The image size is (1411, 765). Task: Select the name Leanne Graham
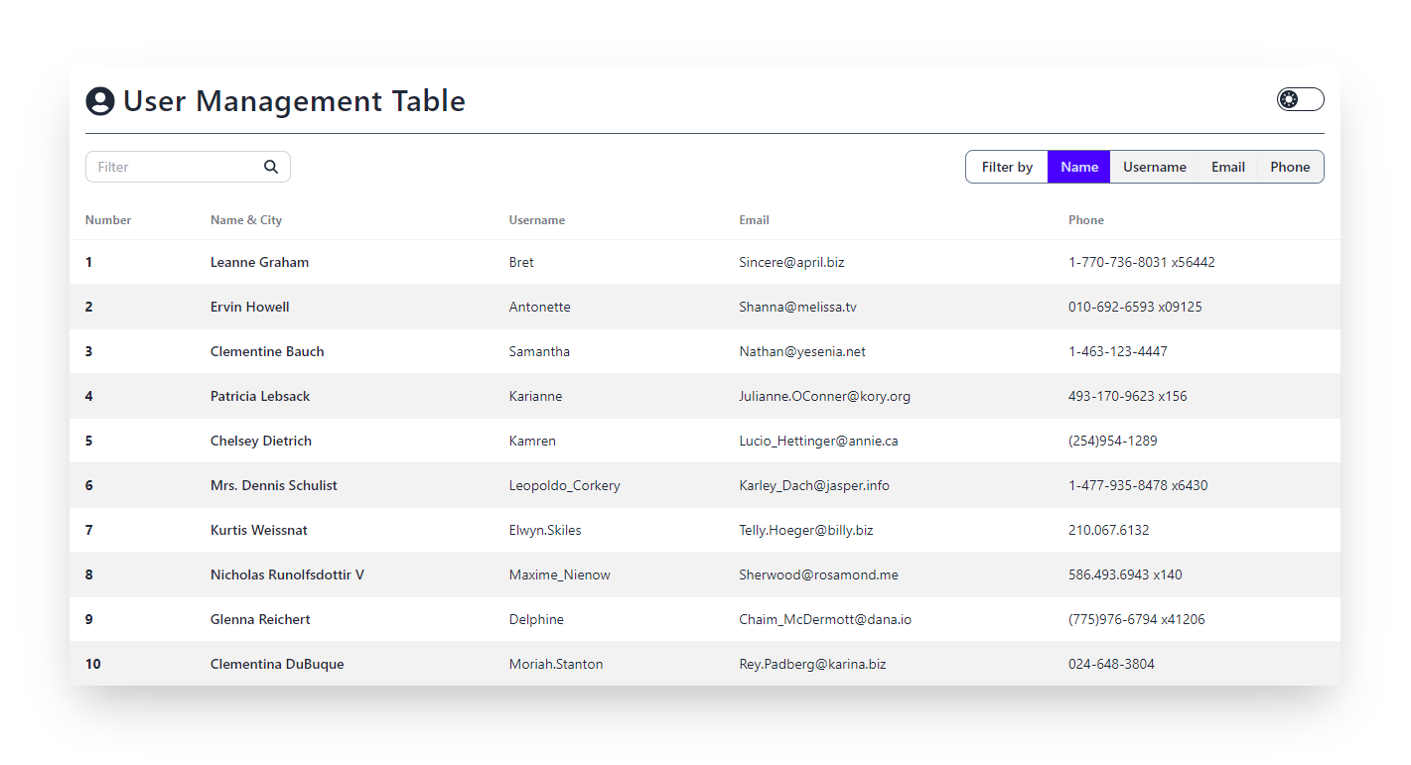(259, 262)
